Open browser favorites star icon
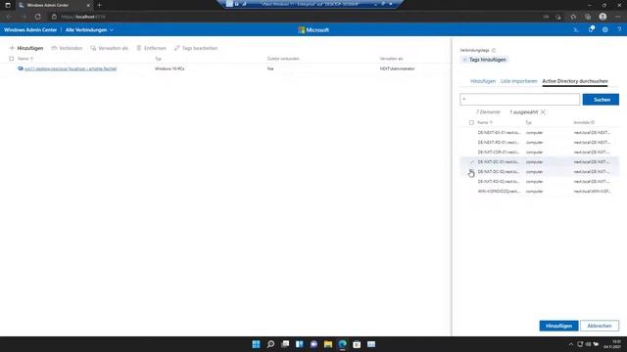The image size is (627, 352). point(573,17)
